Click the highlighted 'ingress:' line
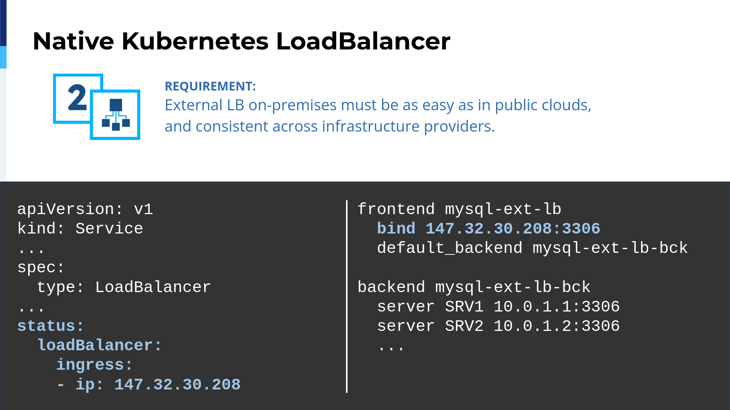The height and width of the screenshot is (410, 730). [95, 365]
